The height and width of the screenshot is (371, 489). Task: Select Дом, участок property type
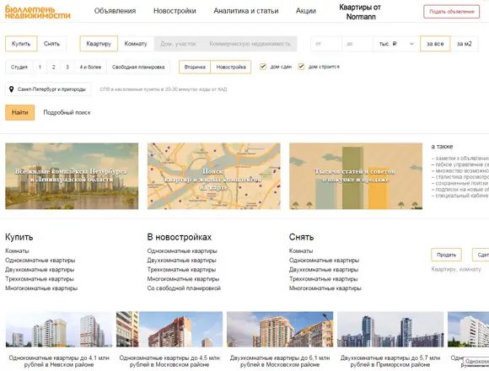pyautogui.click(x=179, y=44)
